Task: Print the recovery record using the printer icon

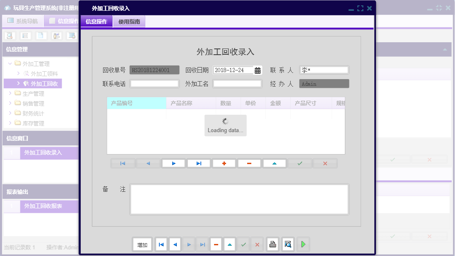Action: click(272, 244)
